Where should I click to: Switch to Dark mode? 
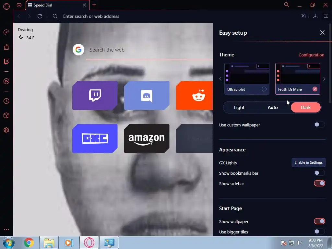tap(305, 107)
